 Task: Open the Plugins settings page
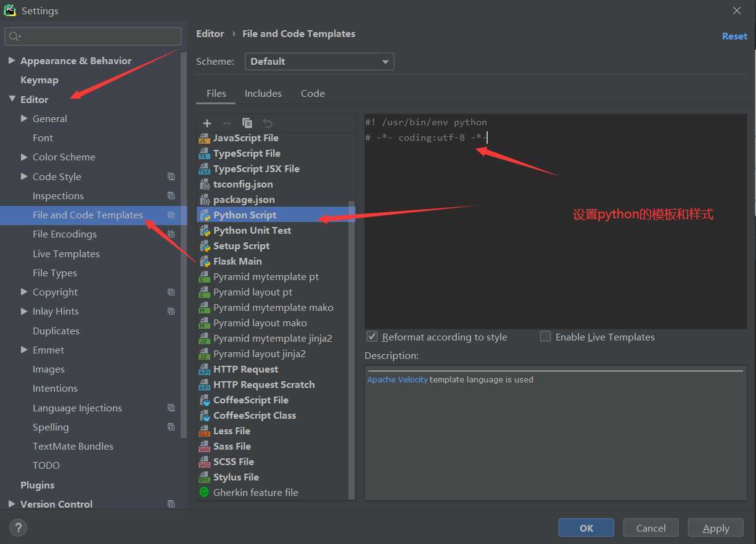[38, 485]
